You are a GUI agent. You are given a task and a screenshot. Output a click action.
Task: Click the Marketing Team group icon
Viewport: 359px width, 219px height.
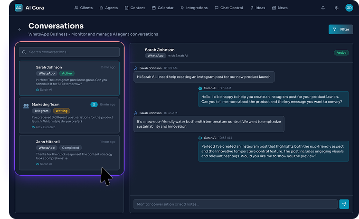(x=26, y=105)
